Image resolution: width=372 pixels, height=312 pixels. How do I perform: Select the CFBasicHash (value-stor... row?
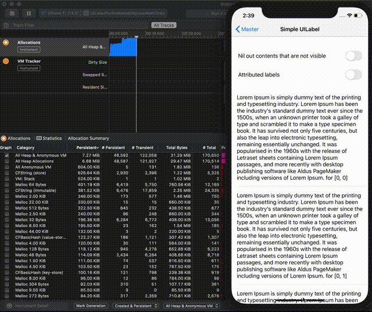pos(112,237)
